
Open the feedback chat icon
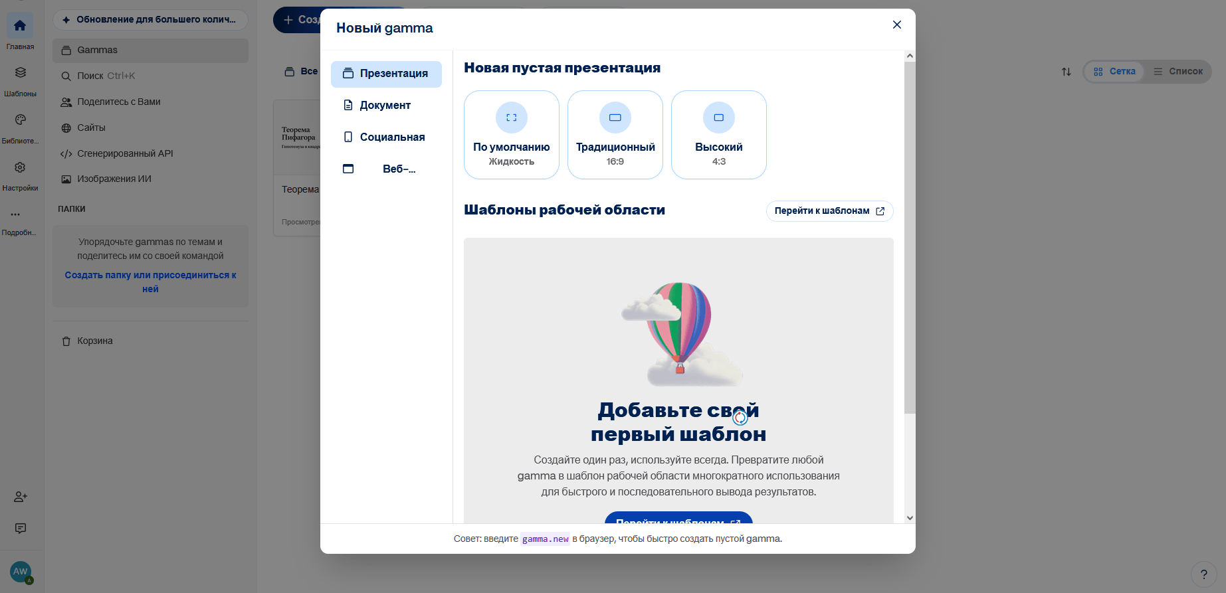tap(21, 529)
